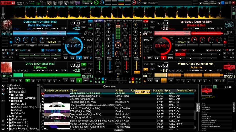Click headphone cue under the green channel fader
Viewport: 236px width, 132px height.
point(99,72)
